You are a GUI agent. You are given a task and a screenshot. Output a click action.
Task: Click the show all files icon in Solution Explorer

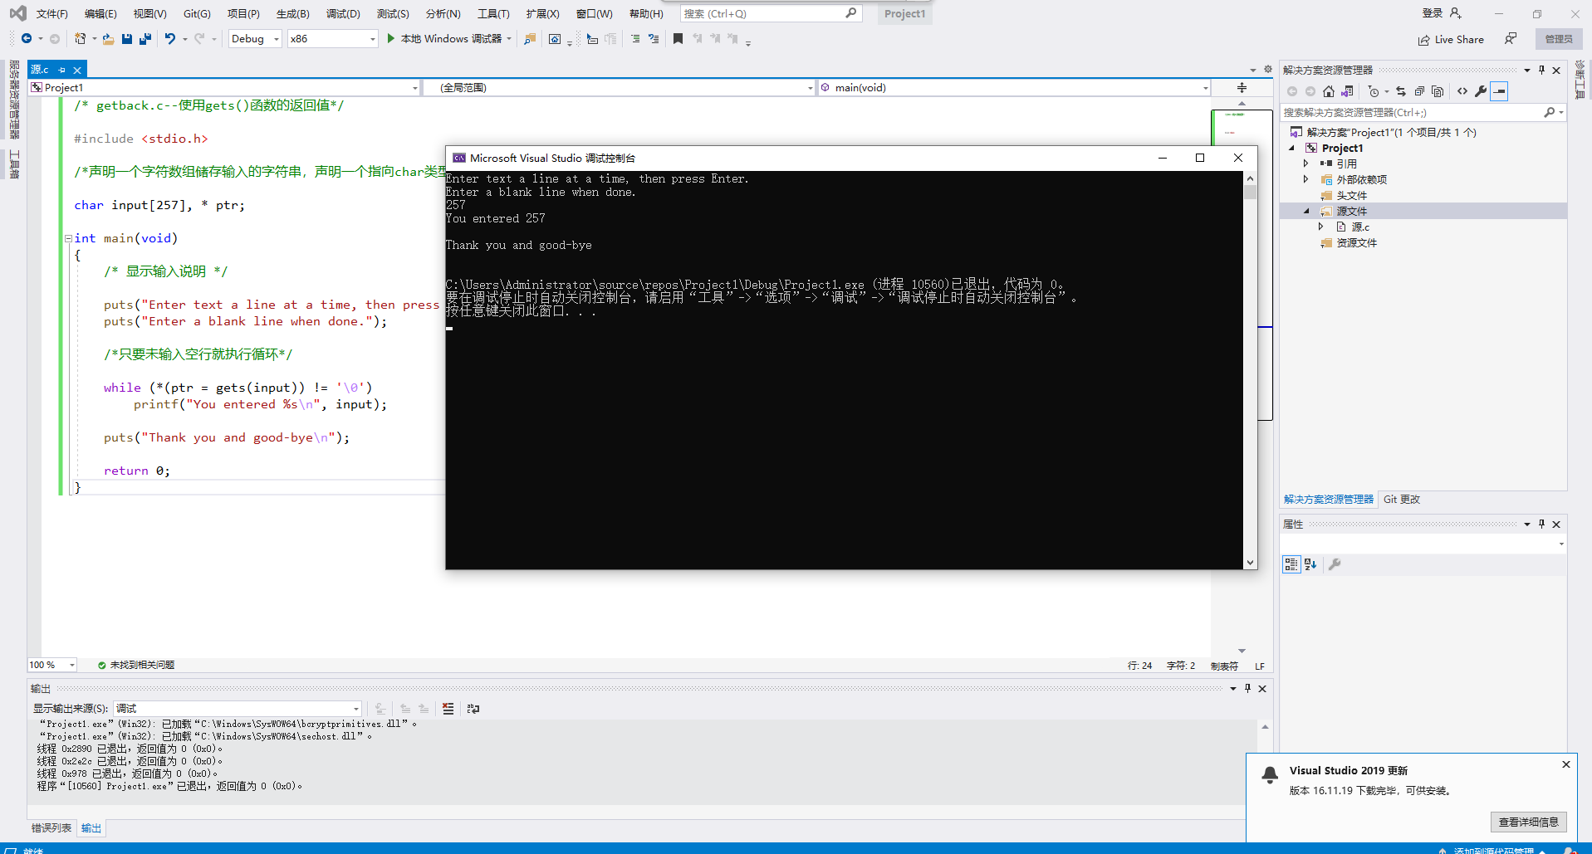(1438, 91)
